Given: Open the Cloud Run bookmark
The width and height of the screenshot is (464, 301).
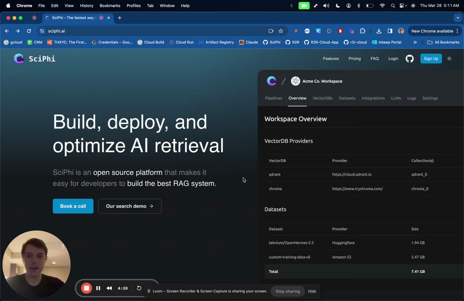Looking at the screenshot, I should (181, 42).
